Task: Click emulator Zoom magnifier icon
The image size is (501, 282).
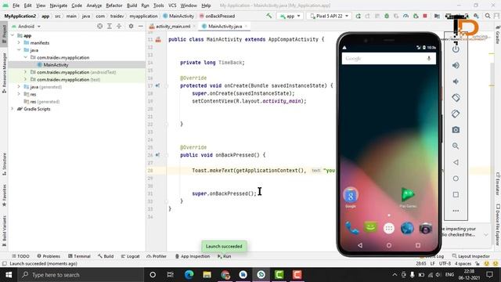Action: 456,146
